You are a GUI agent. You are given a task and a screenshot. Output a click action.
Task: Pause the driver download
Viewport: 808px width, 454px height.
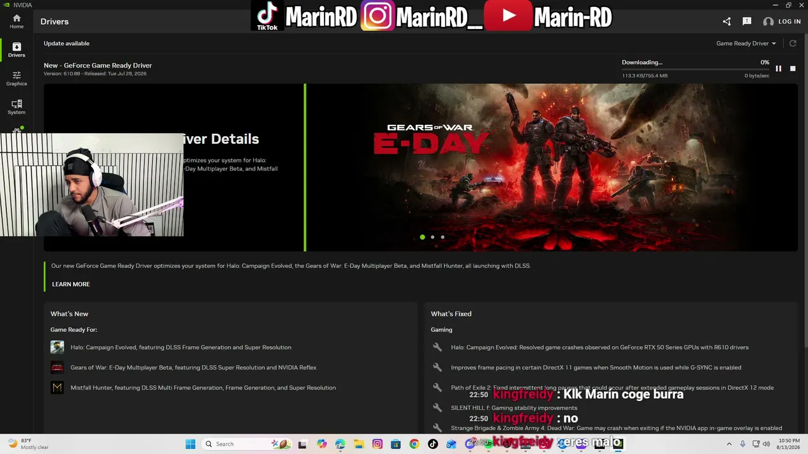pos(778,69)
